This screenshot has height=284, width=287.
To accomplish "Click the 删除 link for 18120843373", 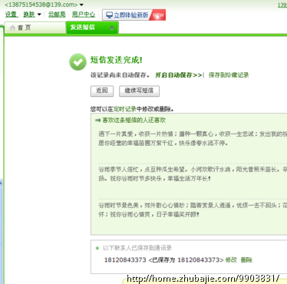I will click(246, 260).
